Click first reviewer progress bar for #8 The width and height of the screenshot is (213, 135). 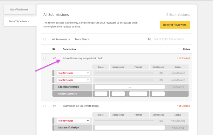coord(124,73)
